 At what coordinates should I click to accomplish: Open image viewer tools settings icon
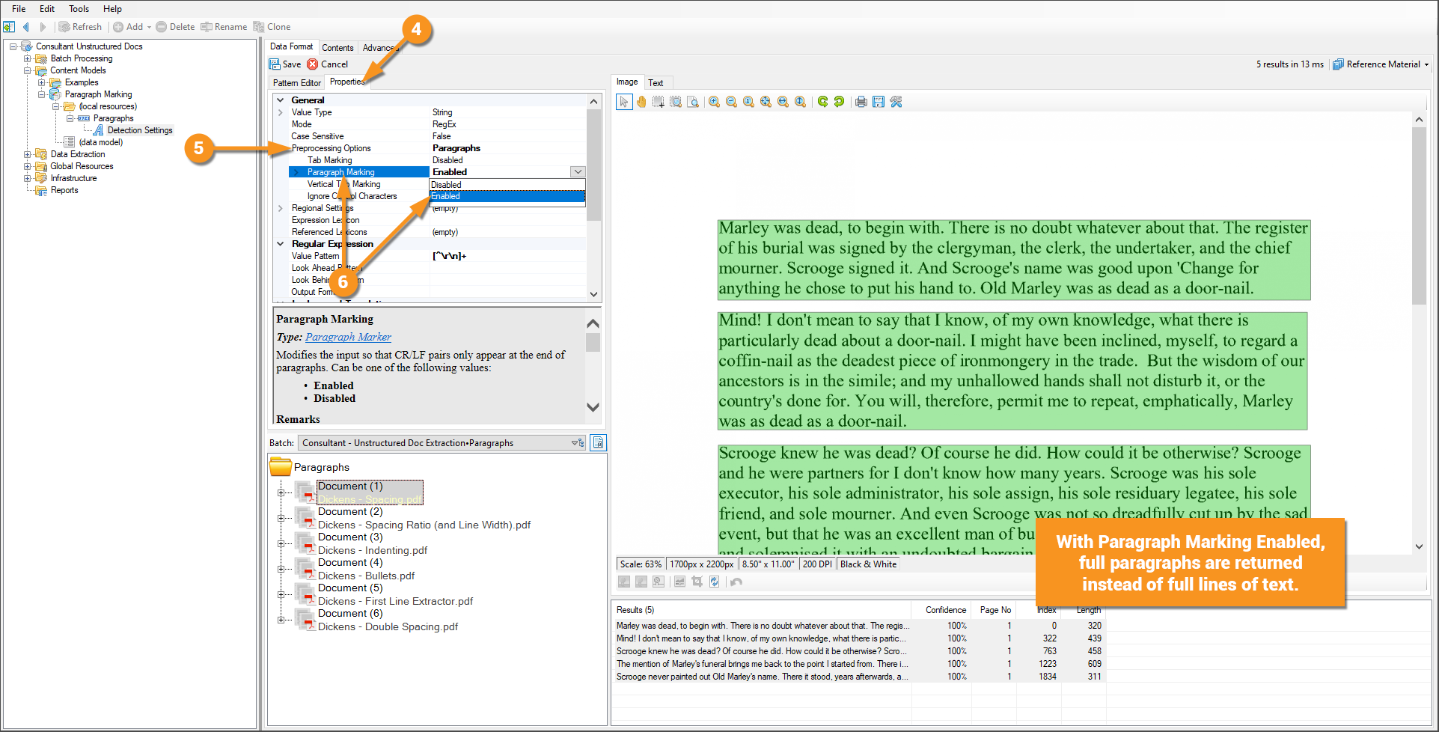[896, 102]
